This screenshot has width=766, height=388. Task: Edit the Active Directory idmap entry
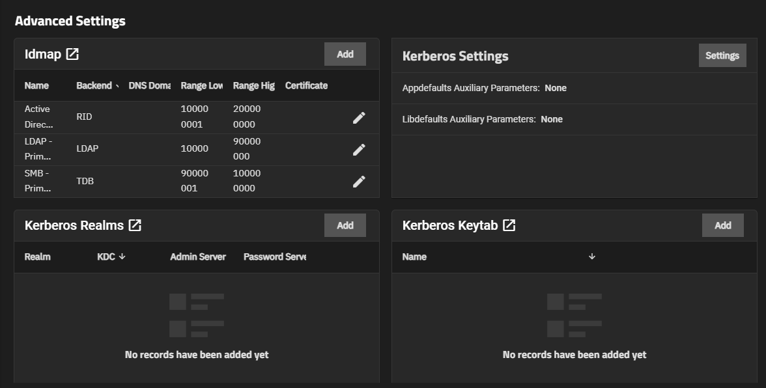point(359,117)
